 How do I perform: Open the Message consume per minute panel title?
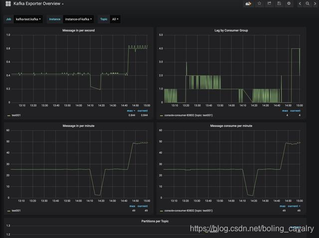231,126
